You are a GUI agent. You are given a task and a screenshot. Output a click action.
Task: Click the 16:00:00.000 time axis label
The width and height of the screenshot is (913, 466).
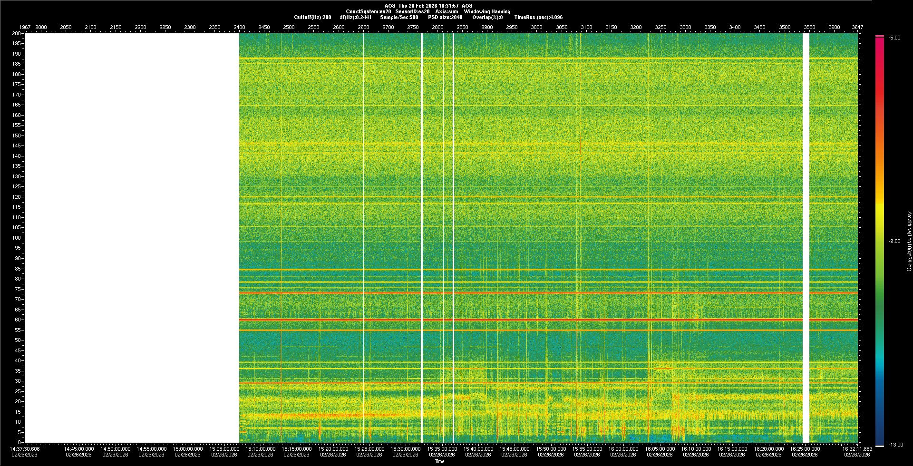point(623,449)
